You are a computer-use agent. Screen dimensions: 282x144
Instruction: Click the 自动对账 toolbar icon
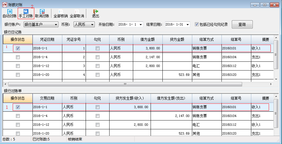(x=9, y=12)
